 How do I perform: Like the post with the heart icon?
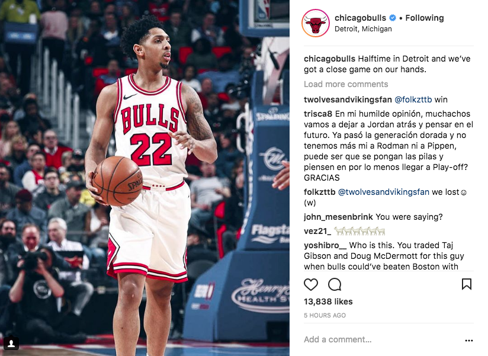(x=310, y=284)
